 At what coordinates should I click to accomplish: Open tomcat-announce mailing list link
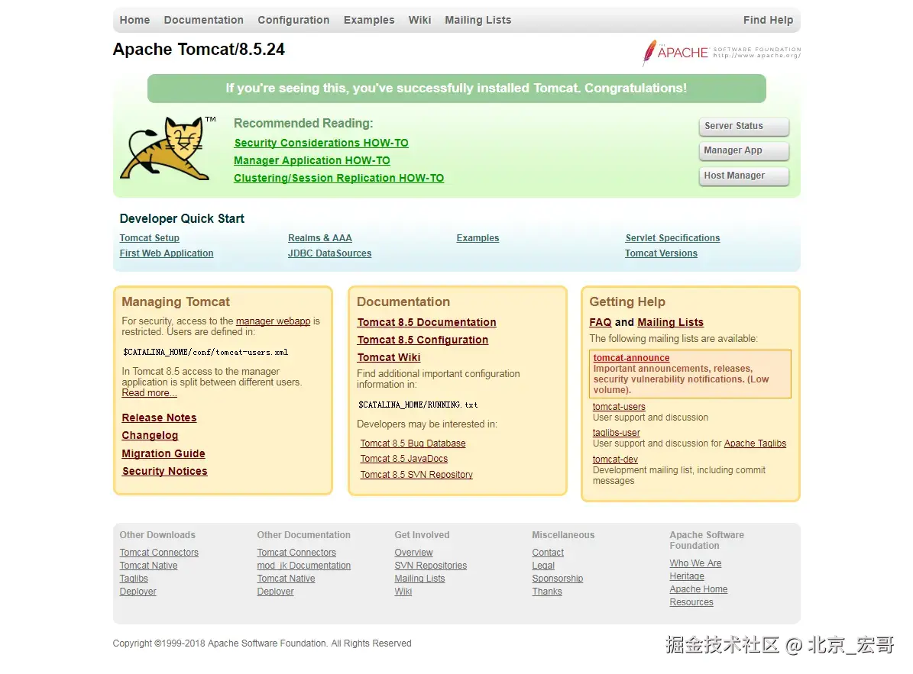(x=631, y=358)
